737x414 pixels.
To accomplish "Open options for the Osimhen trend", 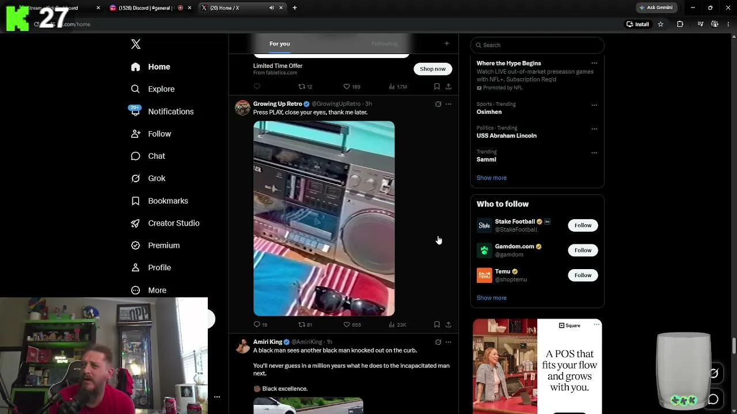I will [594, 105].
